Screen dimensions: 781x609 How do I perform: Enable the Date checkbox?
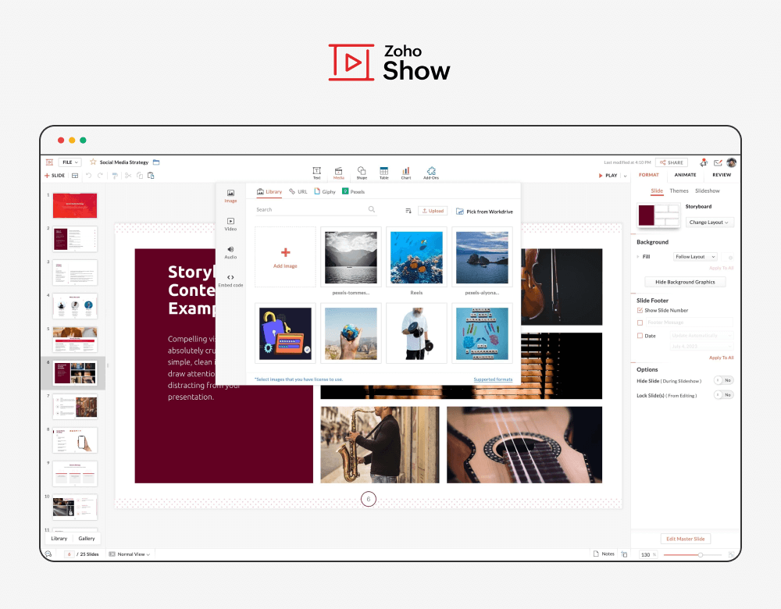pyautogui.click(x=640, y=336)
